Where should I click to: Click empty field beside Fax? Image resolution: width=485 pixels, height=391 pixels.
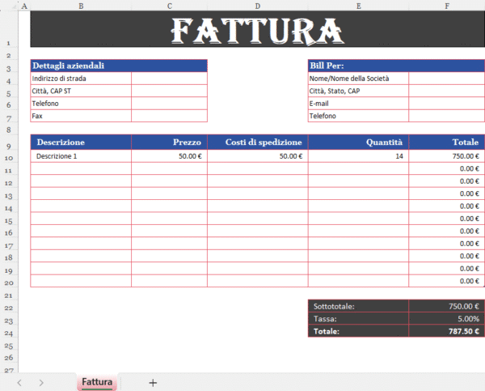169,116
